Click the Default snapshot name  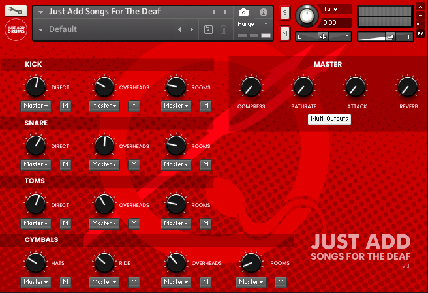[x=63, y=29]
